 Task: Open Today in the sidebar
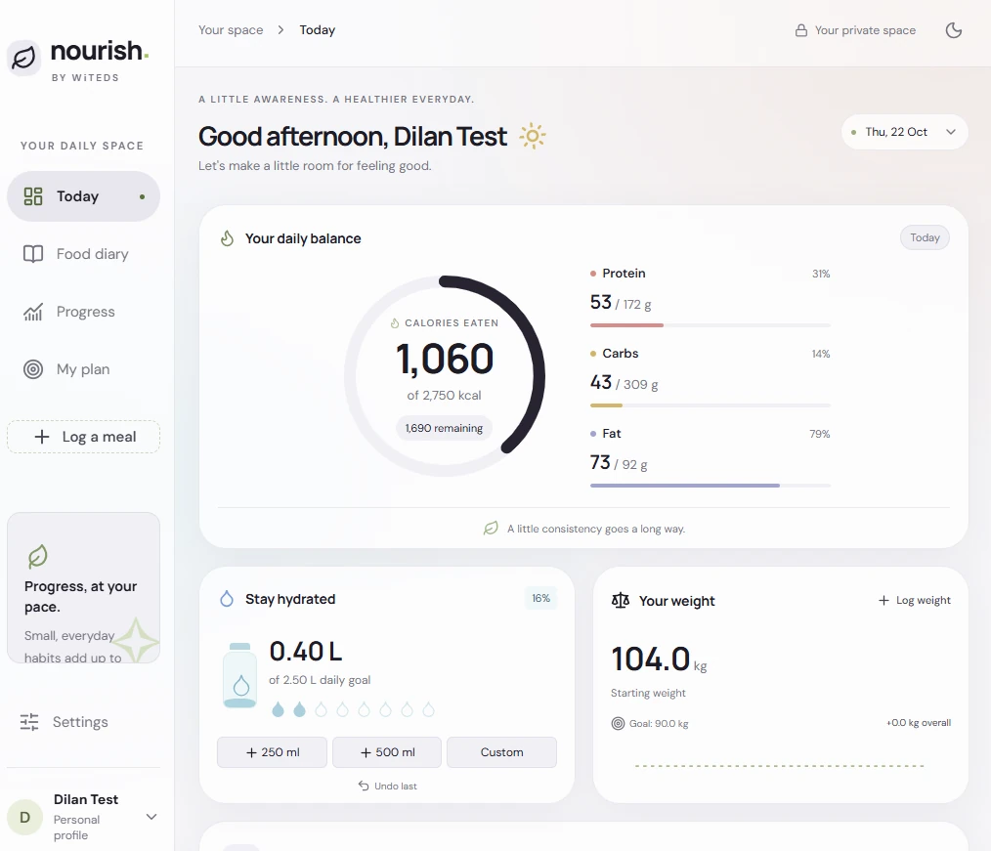tap(83, 196)
